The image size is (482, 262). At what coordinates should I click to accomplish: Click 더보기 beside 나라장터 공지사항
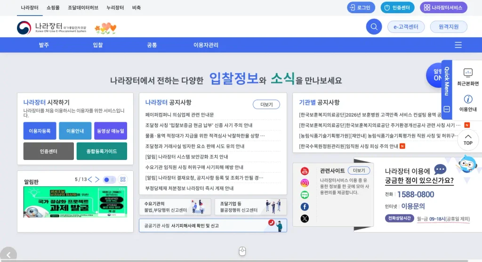[266, 104]
